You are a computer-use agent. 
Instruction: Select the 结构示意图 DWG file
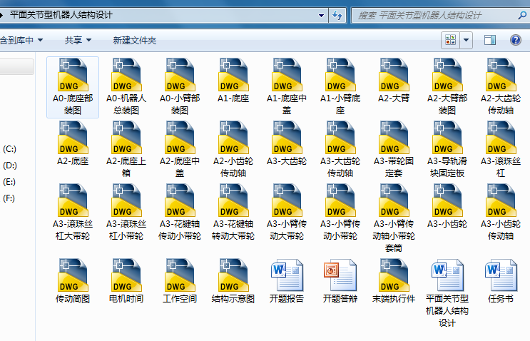(x=233, y=281)
